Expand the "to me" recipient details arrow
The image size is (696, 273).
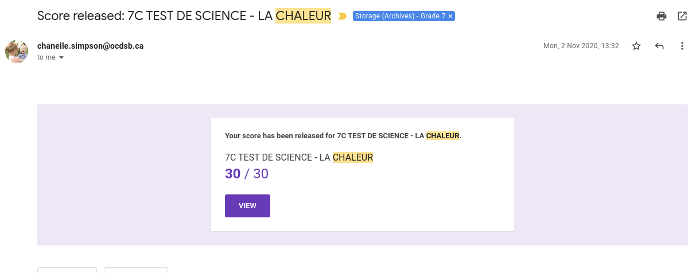click(x=61, y=57)
